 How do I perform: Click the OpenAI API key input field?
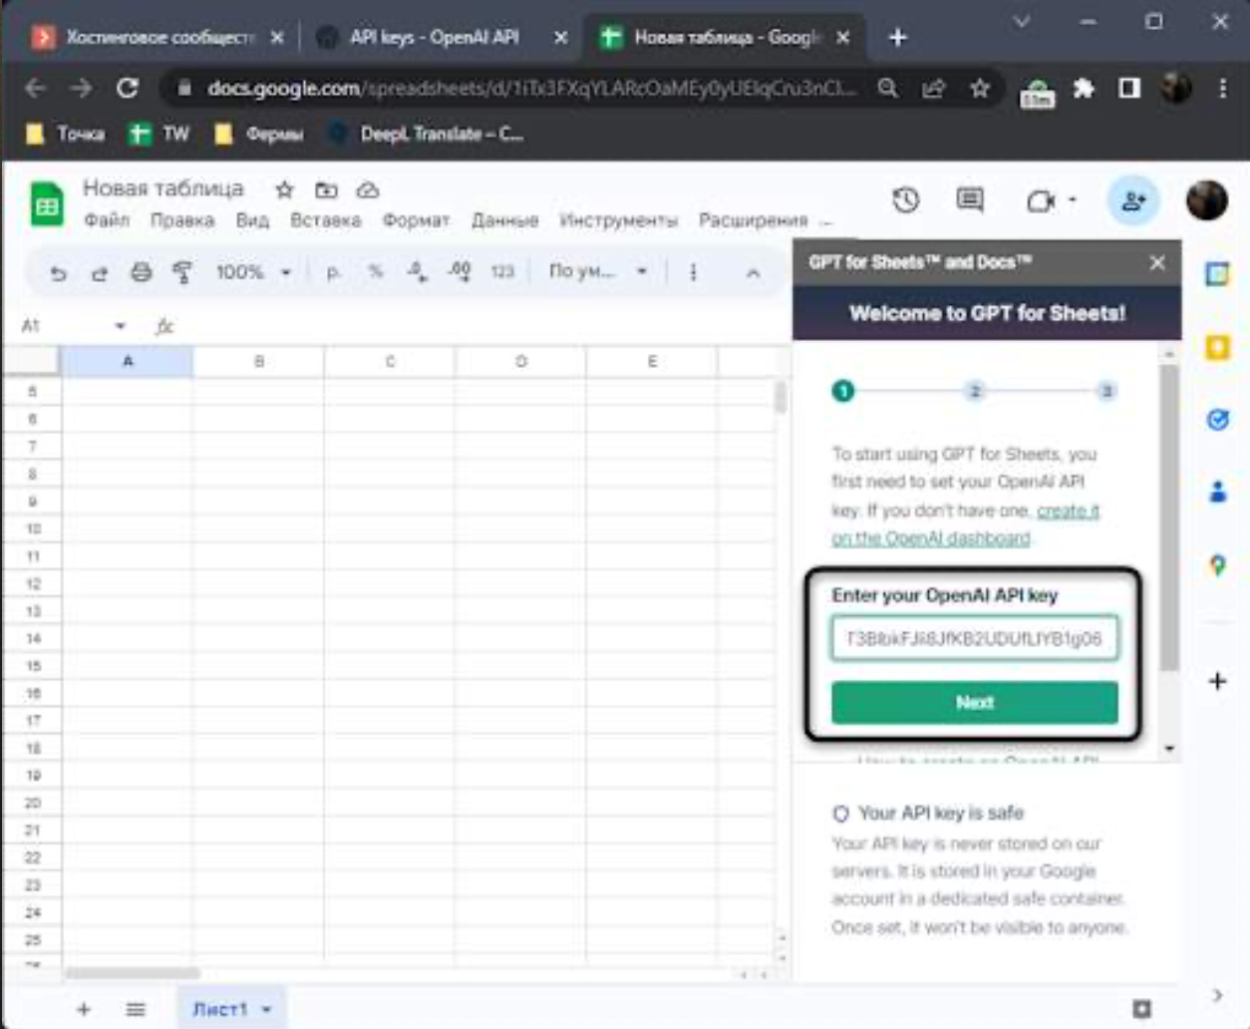974,638
